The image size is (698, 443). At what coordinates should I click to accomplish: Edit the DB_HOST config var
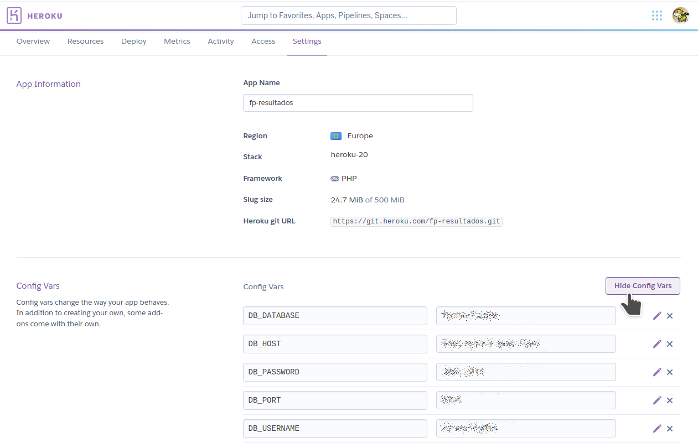pos(657,344)
